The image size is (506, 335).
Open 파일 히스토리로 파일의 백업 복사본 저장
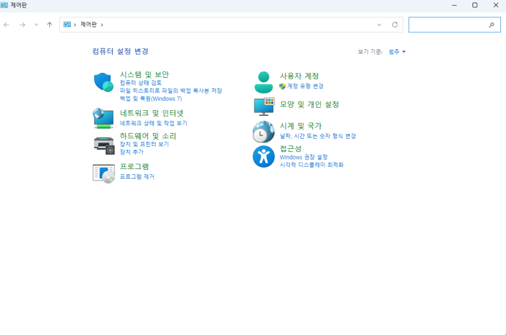click(x=171, y=91)
